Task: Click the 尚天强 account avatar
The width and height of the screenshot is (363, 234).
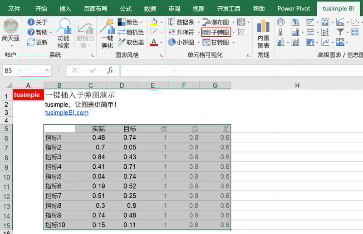Action: click(10, 26)
